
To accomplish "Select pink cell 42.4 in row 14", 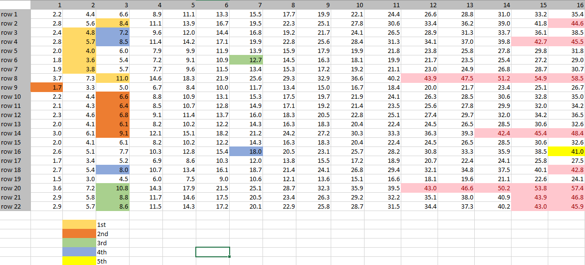I will tap(493, 133).
